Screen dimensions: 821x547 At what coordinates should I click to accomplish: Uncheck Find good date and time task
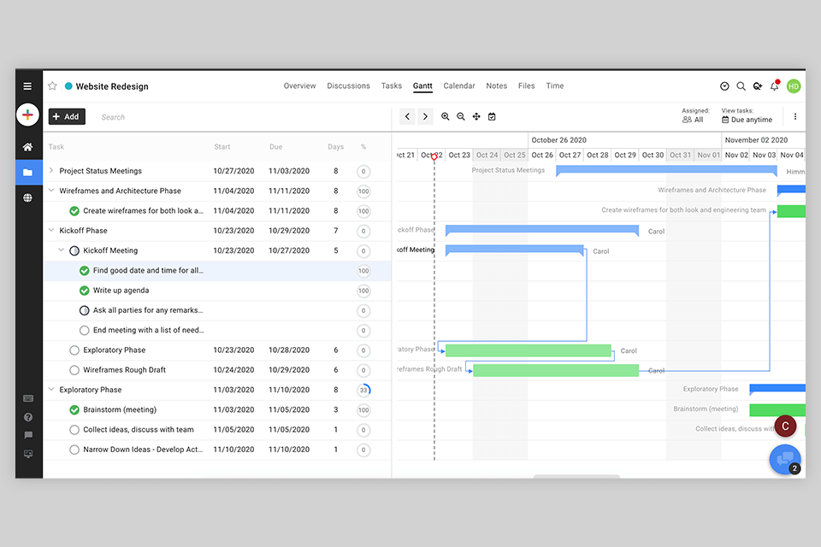(x=85, y=271)
